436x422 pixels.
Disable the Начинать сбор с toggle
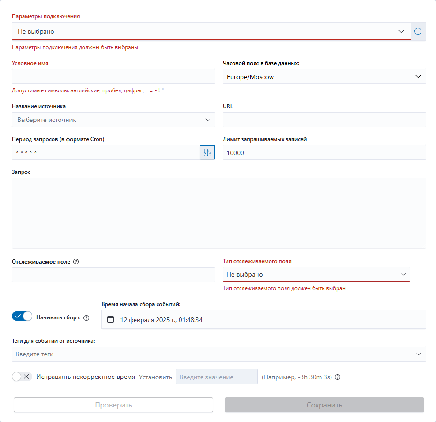(22, 316)
